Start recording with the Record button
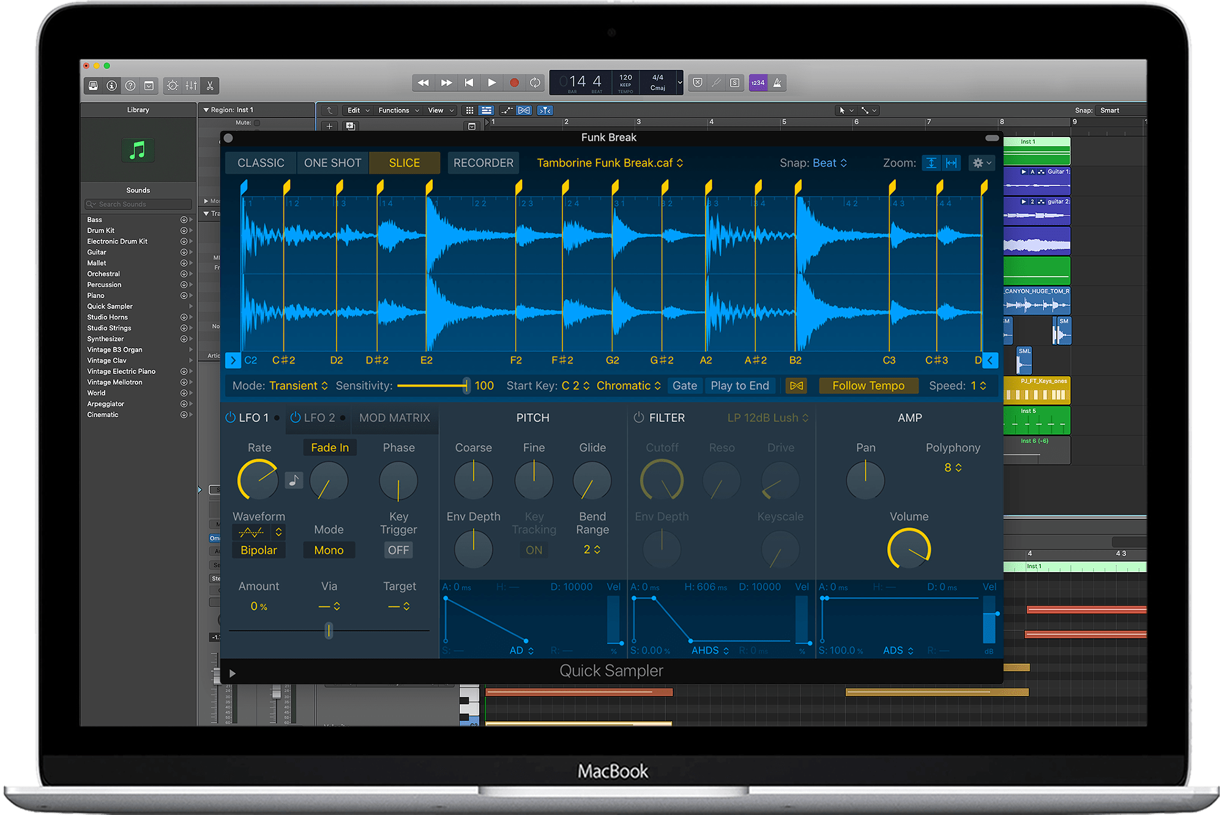The height and width of the screenshot is (815, 1224). (x=514, y=83)
